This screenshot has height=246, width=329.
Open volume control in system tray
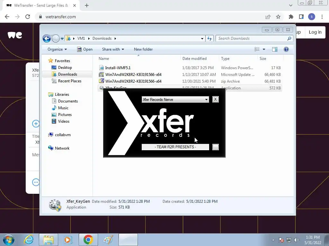297,240
